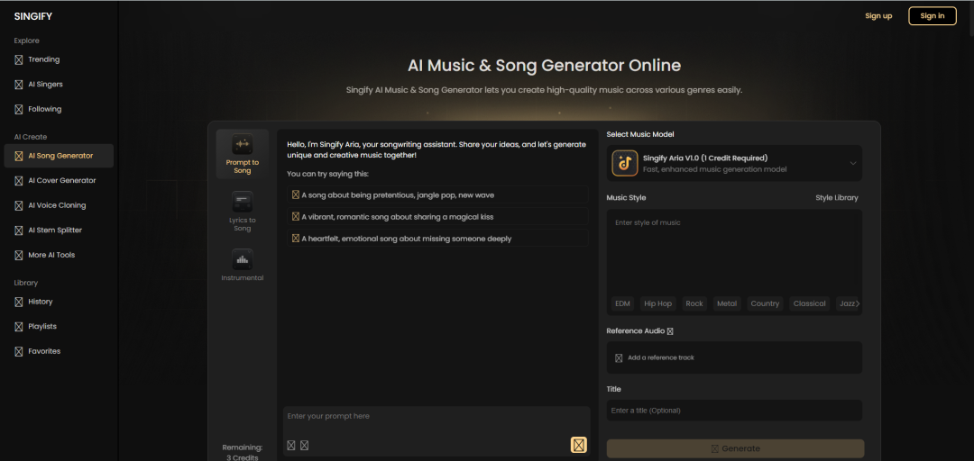
Task: Click the optional Title input field
Action: (734, 411)
